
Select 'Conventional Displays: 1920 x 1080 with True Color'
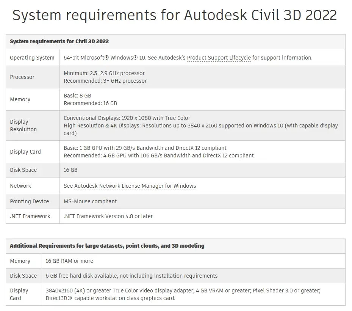127,118
